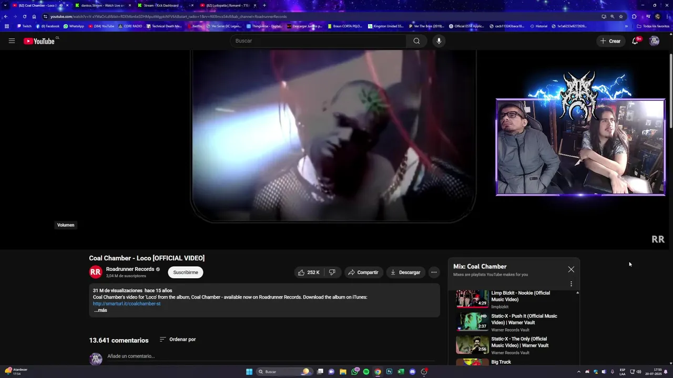The height and width of the screenshot is (378, 673).
Task: Open Chrome extensions puzzle icon
Action: click(x=634, y=16)
